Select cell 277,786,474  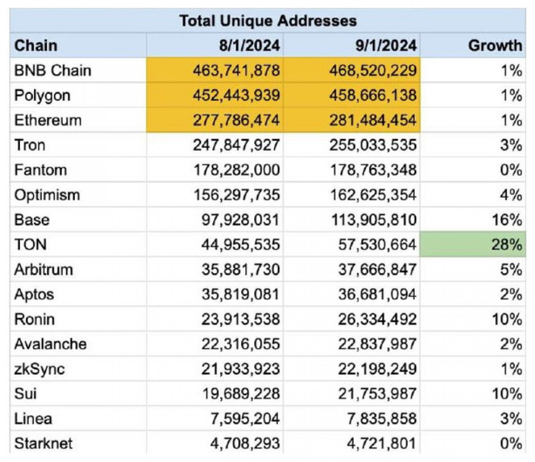pyautogui.click(x=215, y=120)
